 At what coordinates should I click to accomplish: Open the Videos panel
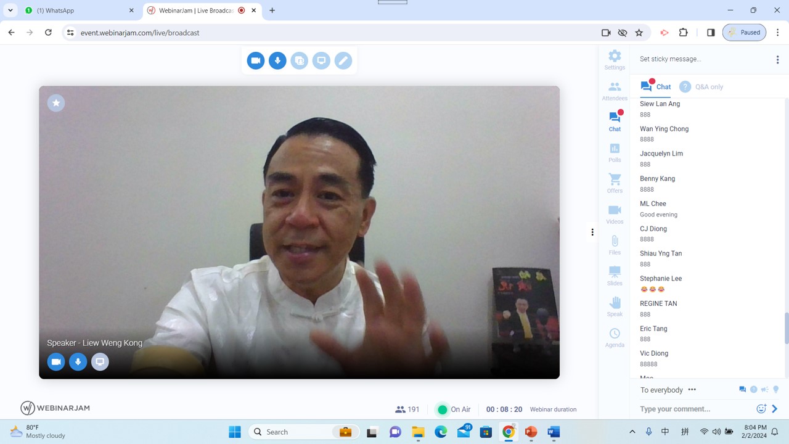(615, 214)
